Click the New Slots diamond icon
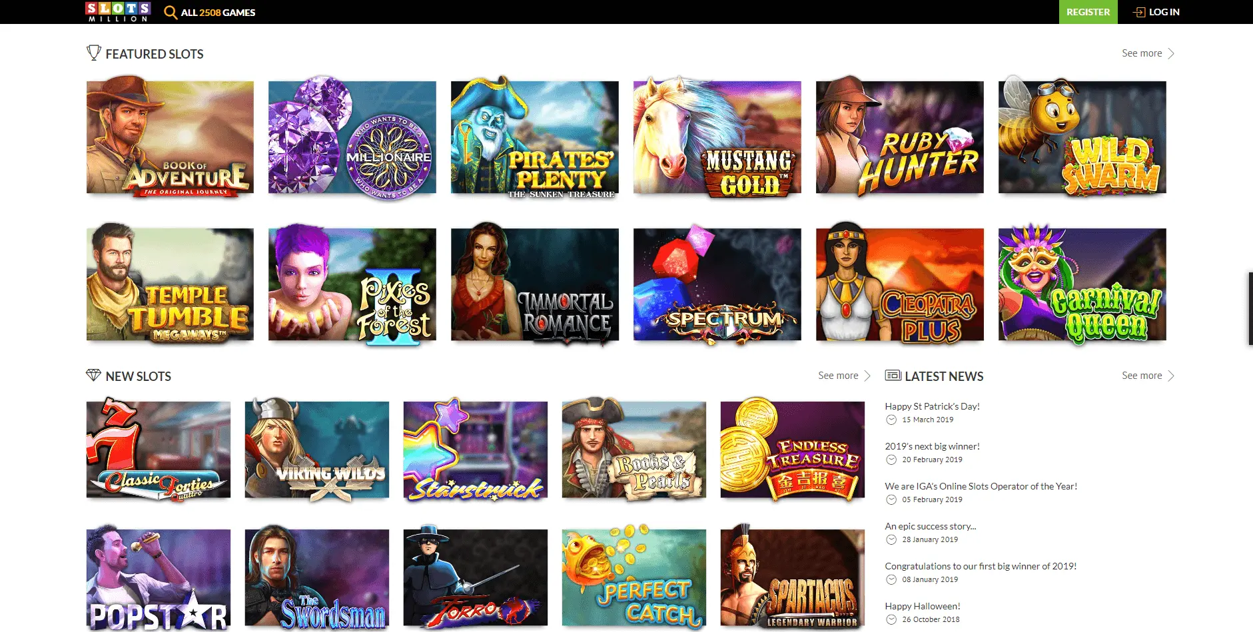 pyautogui.click(x=94, y=376)
